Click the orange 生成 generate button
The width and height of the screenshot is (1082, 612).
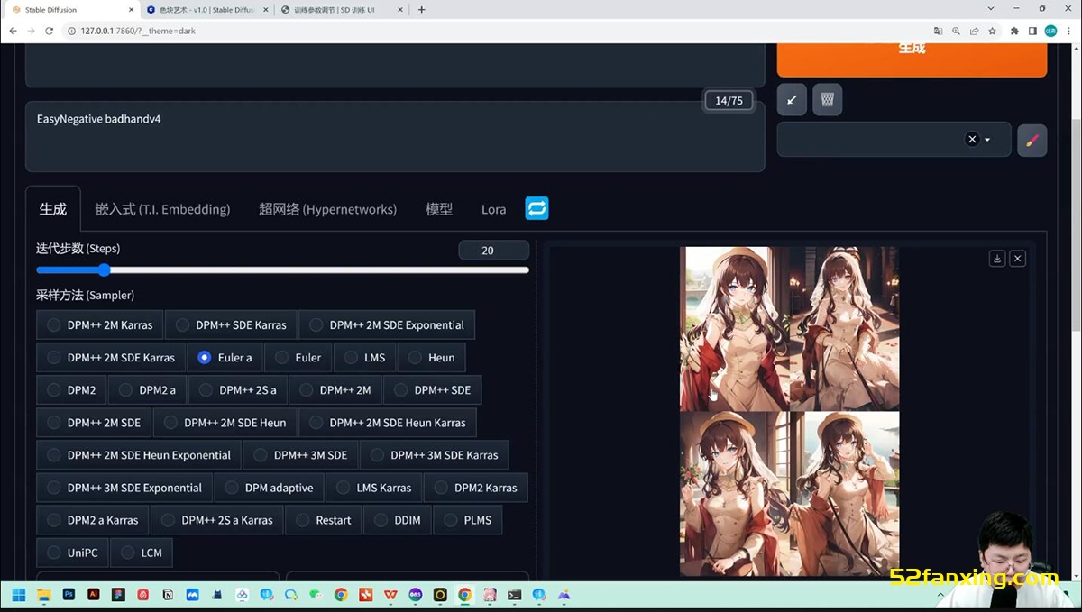point(912,59)
